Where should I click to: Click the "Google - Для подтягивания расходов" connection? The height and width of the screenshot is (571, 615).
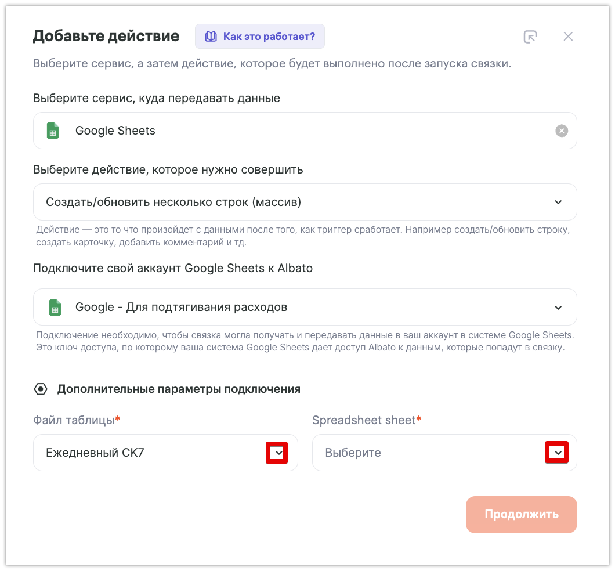tap(181, 307)
